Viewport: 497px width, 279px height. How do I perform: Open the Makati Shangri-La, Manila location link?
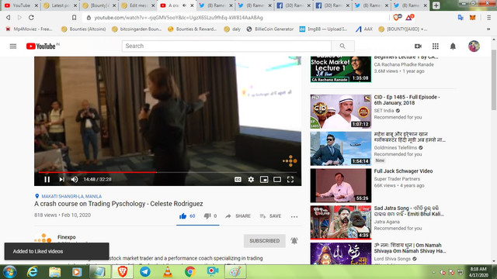click(x=71, y=196)
